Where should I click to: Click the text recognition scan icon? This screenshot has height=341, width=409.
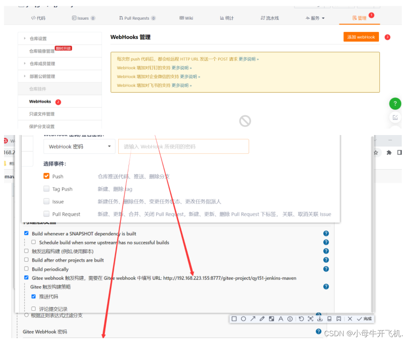coord(310,319)
